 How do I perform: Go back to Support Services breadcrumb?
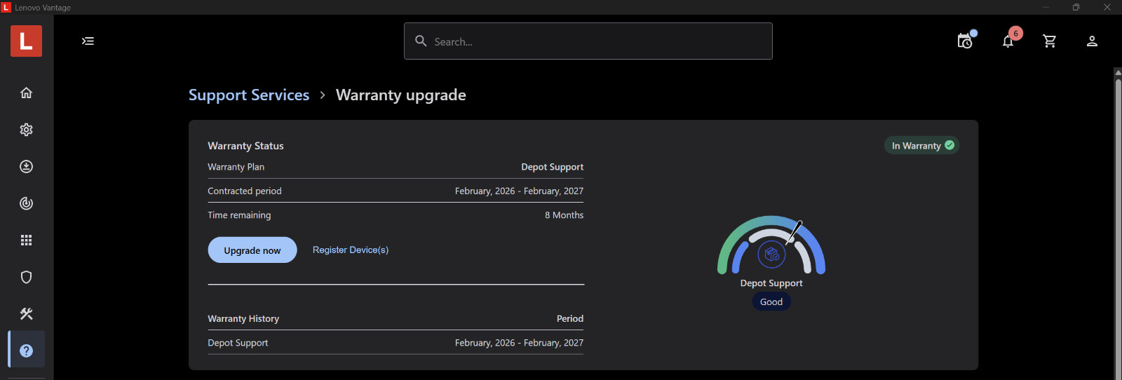pos(249,95)
